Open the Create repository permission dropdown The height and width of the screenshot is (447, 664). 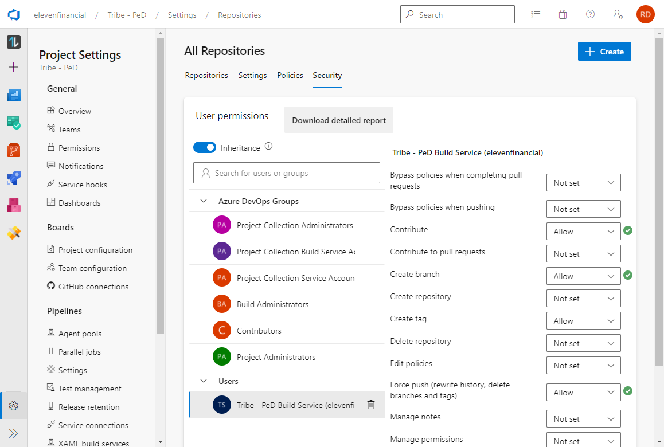pyautogui.click(x=584, y=299)
